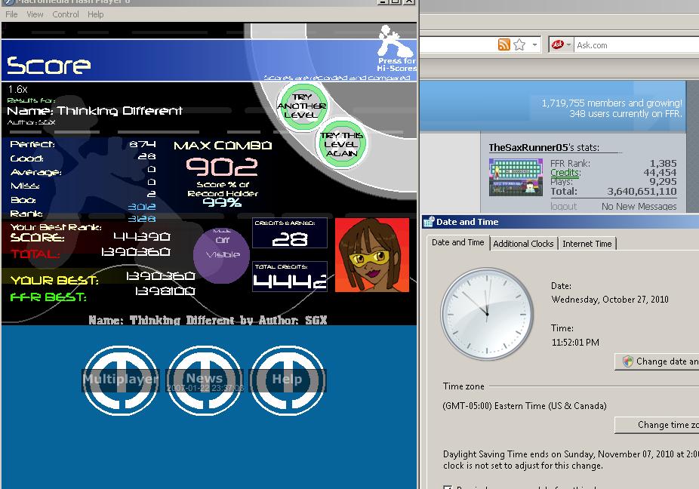Click the Multiplayer round button
Image resolution: width=699 pixels, height=489 pixels.
click(120, 380)
